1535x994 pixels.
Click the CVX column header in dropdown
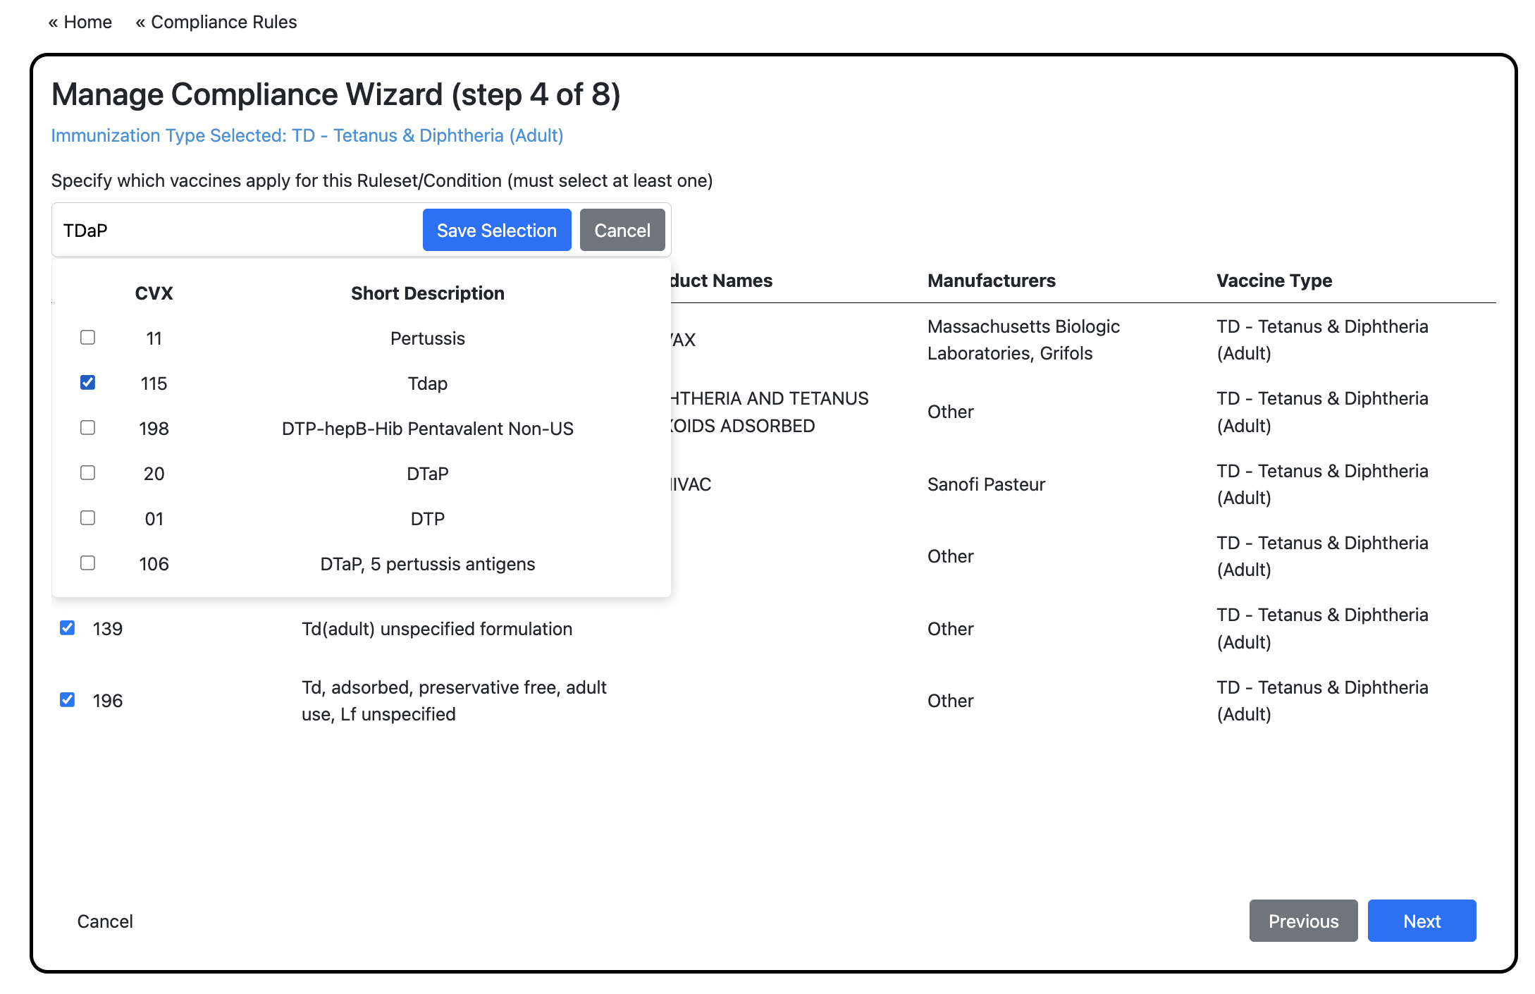(x=154, y=293)
